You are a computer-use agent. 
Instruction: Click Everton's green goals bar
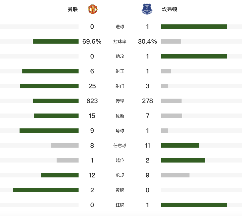tap(194, 27)
